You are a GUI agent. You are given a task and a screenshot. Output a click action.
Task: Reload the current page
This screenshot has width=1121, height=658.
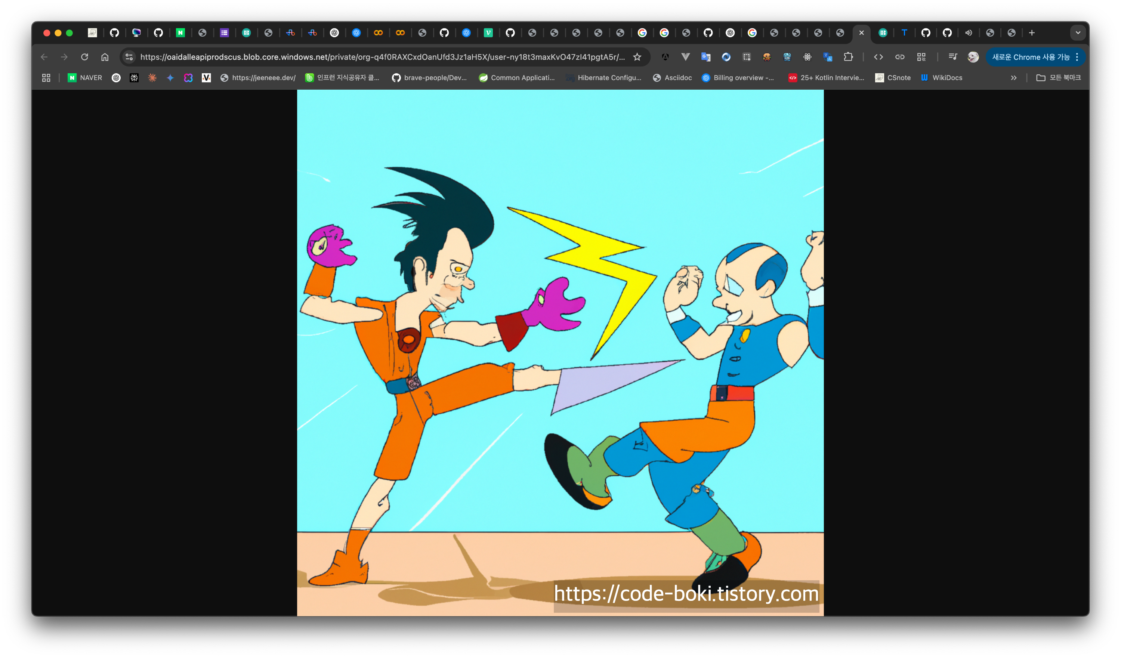(x=84, y=57)
